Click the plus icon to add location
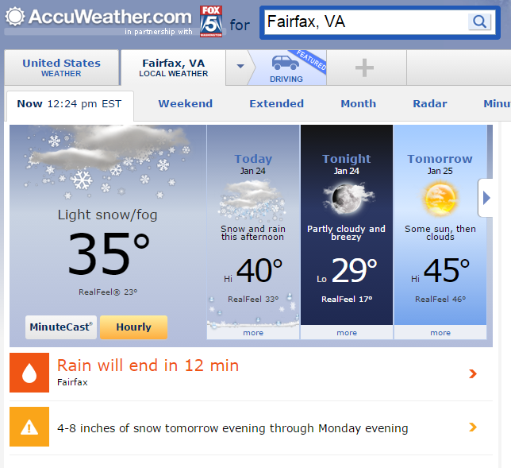This screenshot has width=511, height=468. pos(364,68)
